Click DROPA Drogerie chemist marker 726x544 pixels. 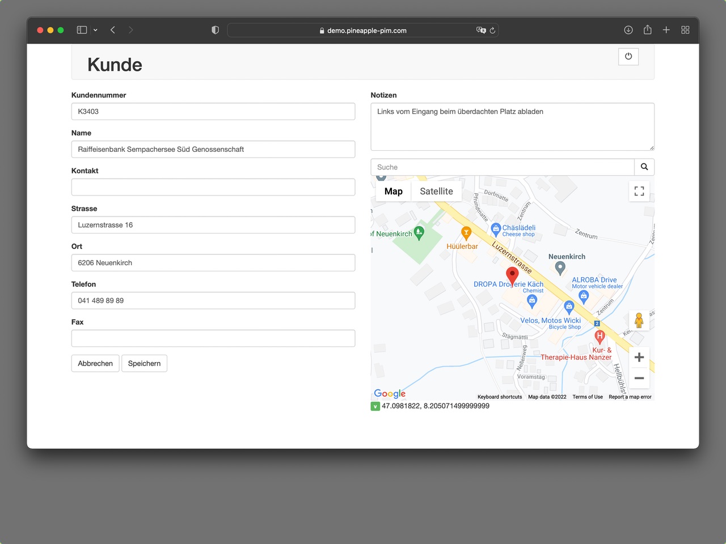(531, 301)
